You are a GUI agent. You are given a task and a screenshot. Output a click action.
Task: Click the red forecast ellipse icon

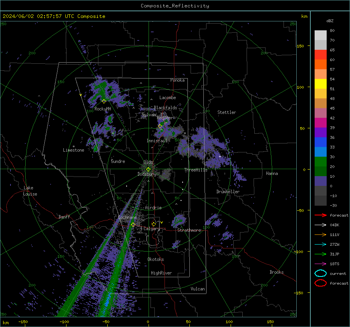[320, 283]
